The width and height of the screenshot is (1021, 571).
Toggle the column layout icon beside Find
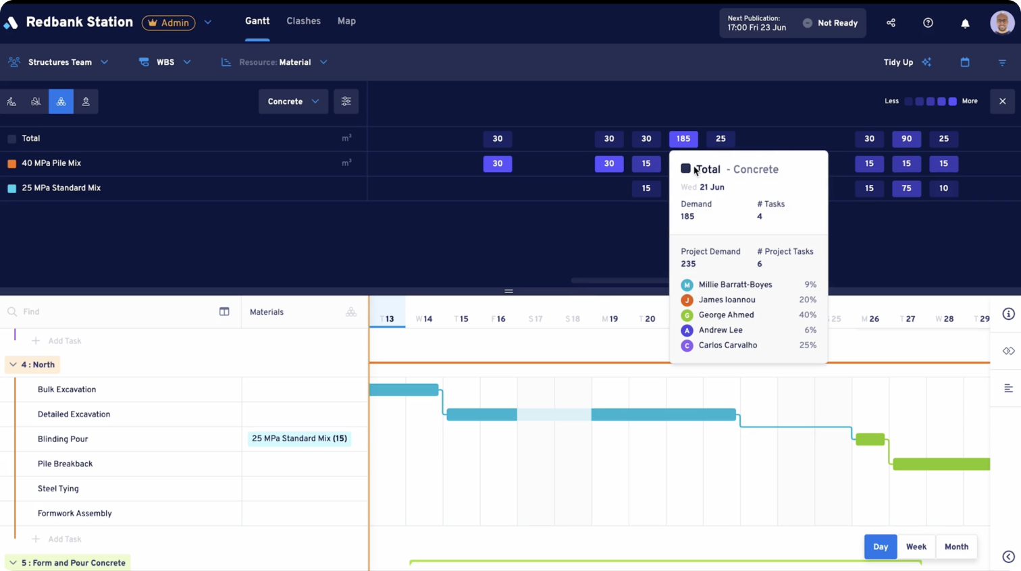[x=224, y=312]
